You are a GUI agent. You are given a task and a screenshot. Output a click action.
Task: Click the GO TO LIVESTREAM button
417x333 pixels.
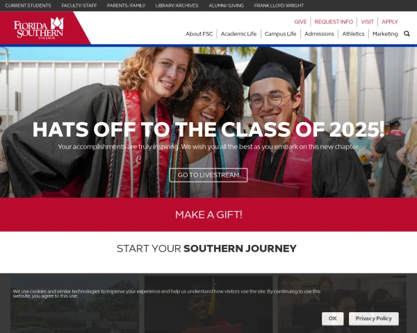click(208, 175)
